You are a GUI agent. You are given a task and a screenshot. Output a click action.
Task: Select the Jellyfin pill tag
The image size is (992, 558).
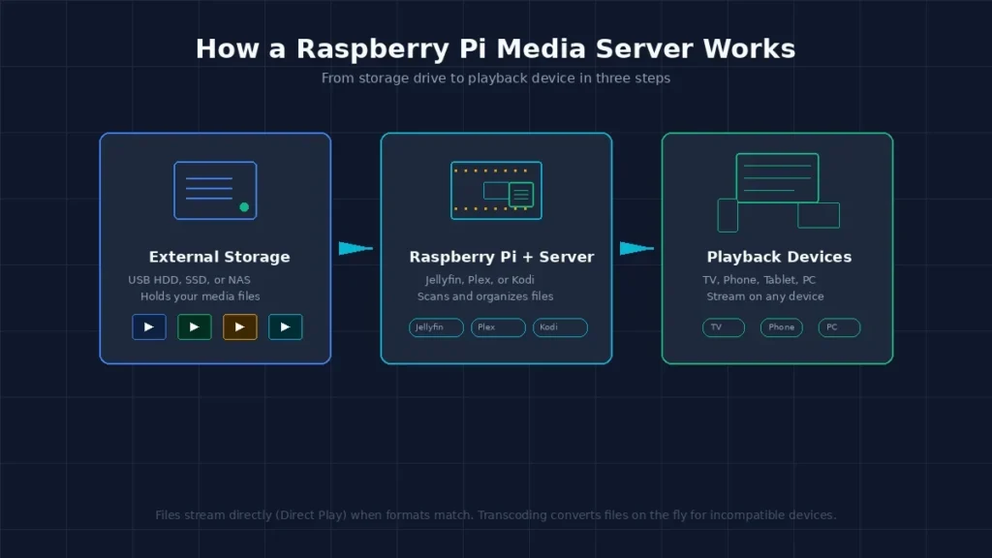tap(436, 327)
